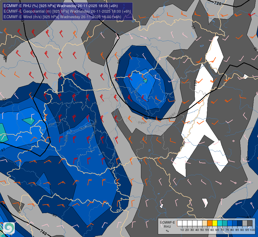Screen dimensions: 258x237
Task: Click the ECMWF-E RHU (%) title line
Action: pyautogui.click(x=61, y=6)
